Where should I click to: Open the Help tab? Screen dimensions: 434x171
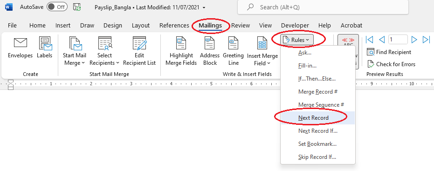tap(324, 26)
